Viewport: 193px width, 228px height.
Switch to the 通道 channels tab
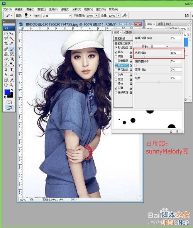coord(160,24)
